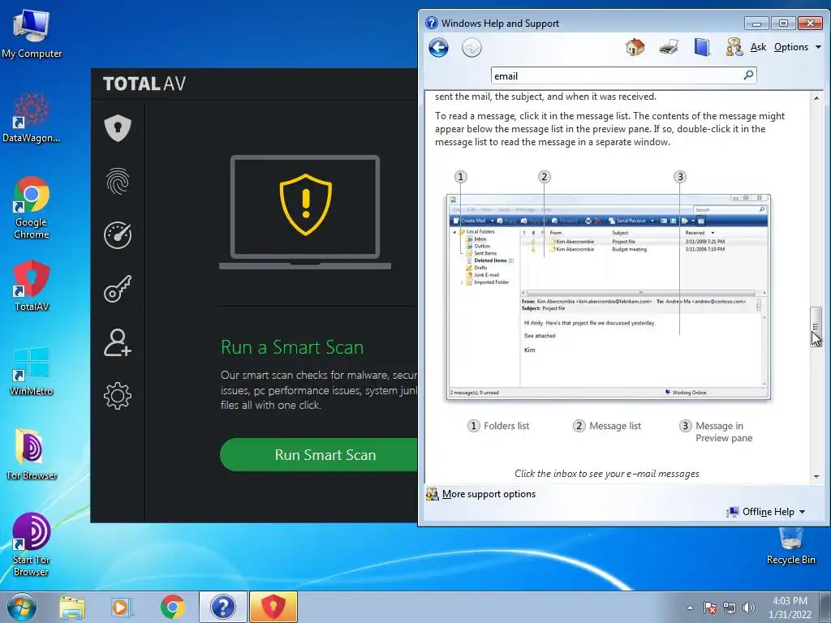Click the TOTAL AV logo text
This screenshot has height=623, width=831.
pyautogui.click(x=144, y=84)
